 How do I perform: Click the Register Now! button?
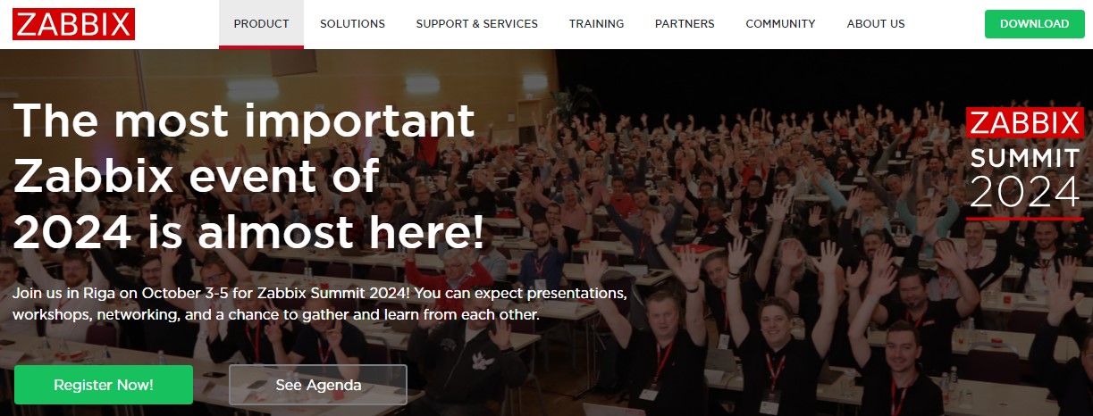tap(104, 385)
